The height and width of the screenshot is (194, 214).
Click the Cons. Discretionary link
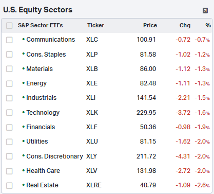54,156
